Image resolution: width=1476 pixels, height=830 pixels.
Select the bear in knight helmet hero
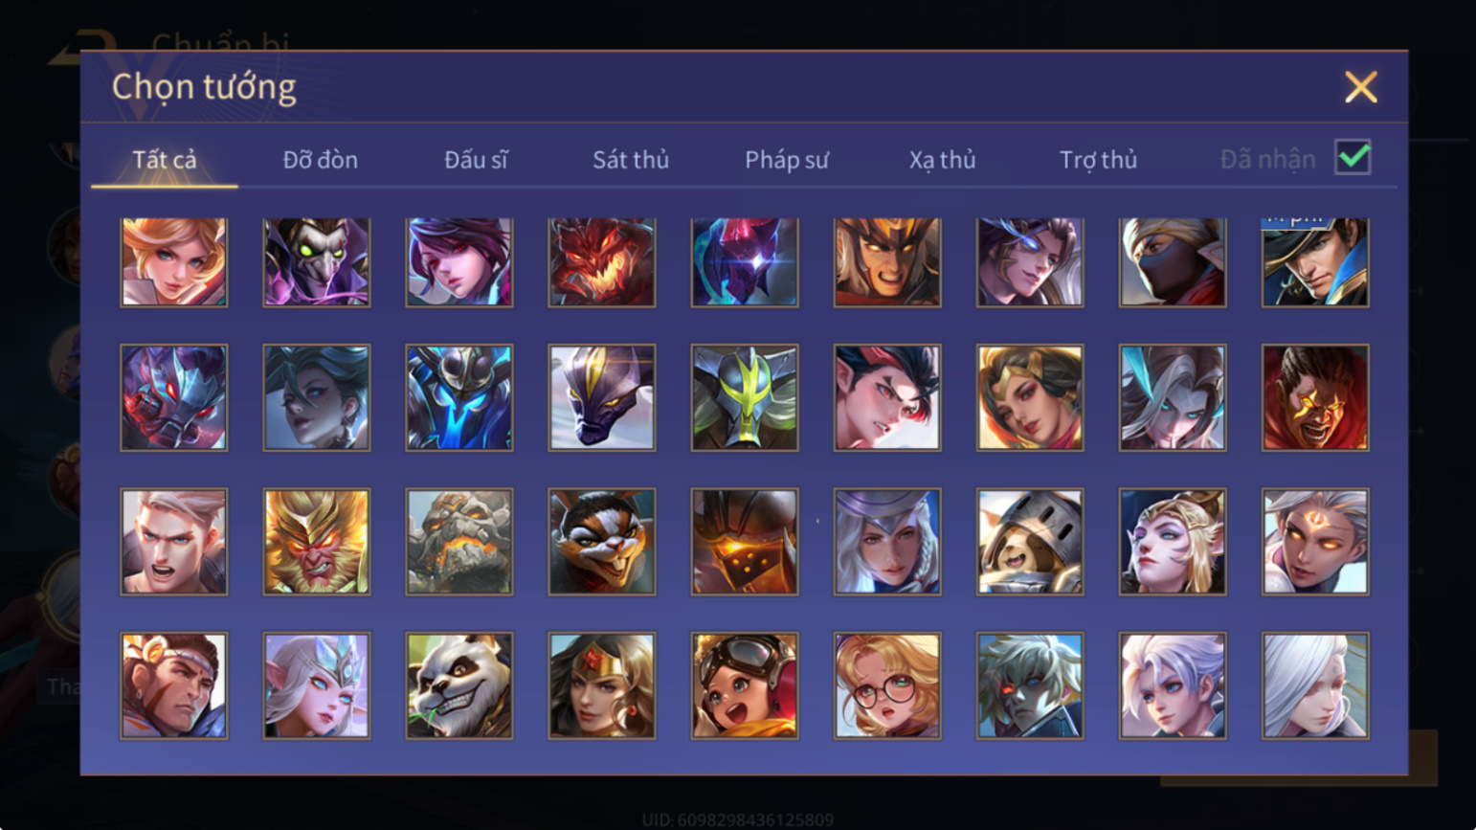pos(1030,542)
